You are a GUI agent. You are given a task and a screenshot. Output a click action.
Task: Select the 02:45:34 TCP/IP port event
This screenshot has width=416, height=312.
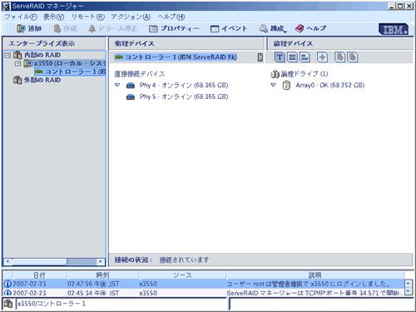(x=204, y=293)
